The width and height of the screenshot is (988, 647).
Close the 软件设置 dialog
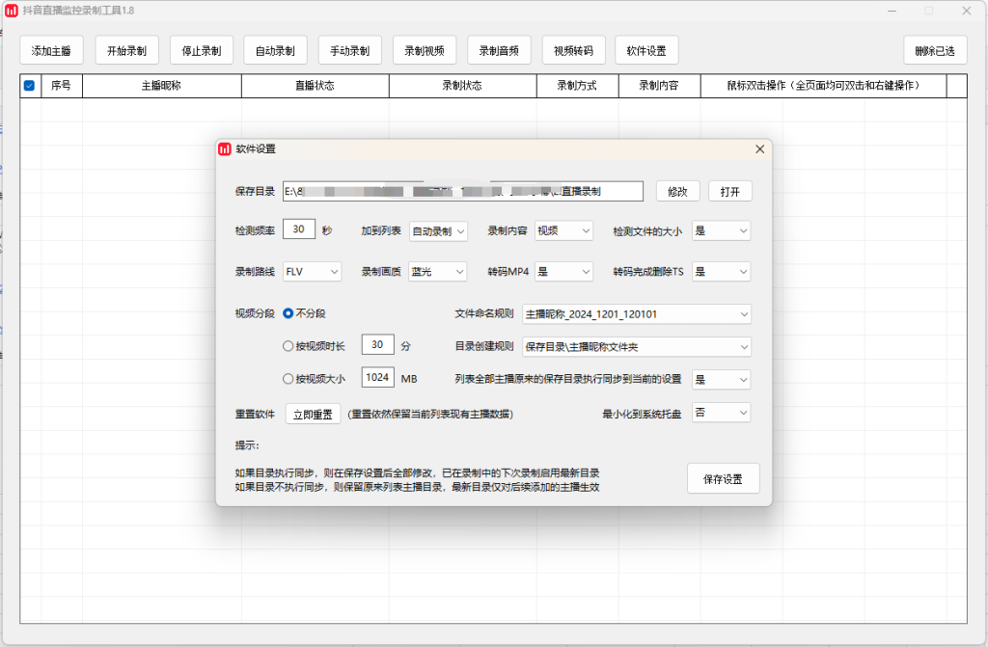[x=759, y=149]
